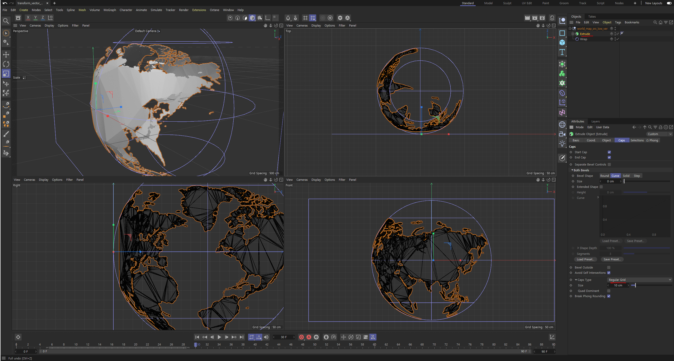The width and height of the screenshot is (674, 361).
Task: Toggle Break Phong Rounding checkbox
Action: (x=609, y=296)
